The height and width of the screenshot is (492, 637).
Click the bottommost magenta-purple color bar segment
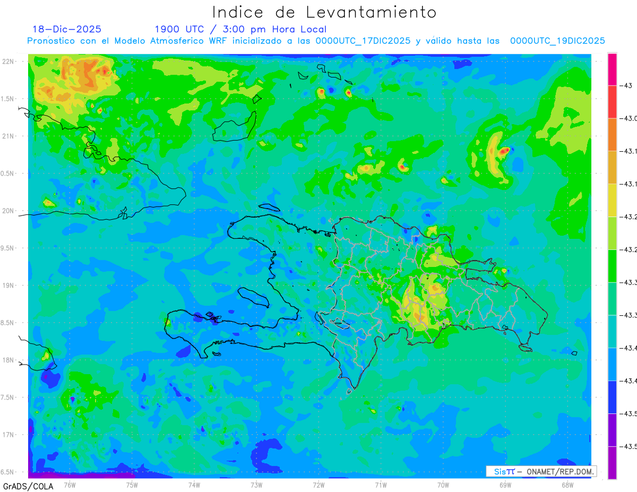[613, 462]
